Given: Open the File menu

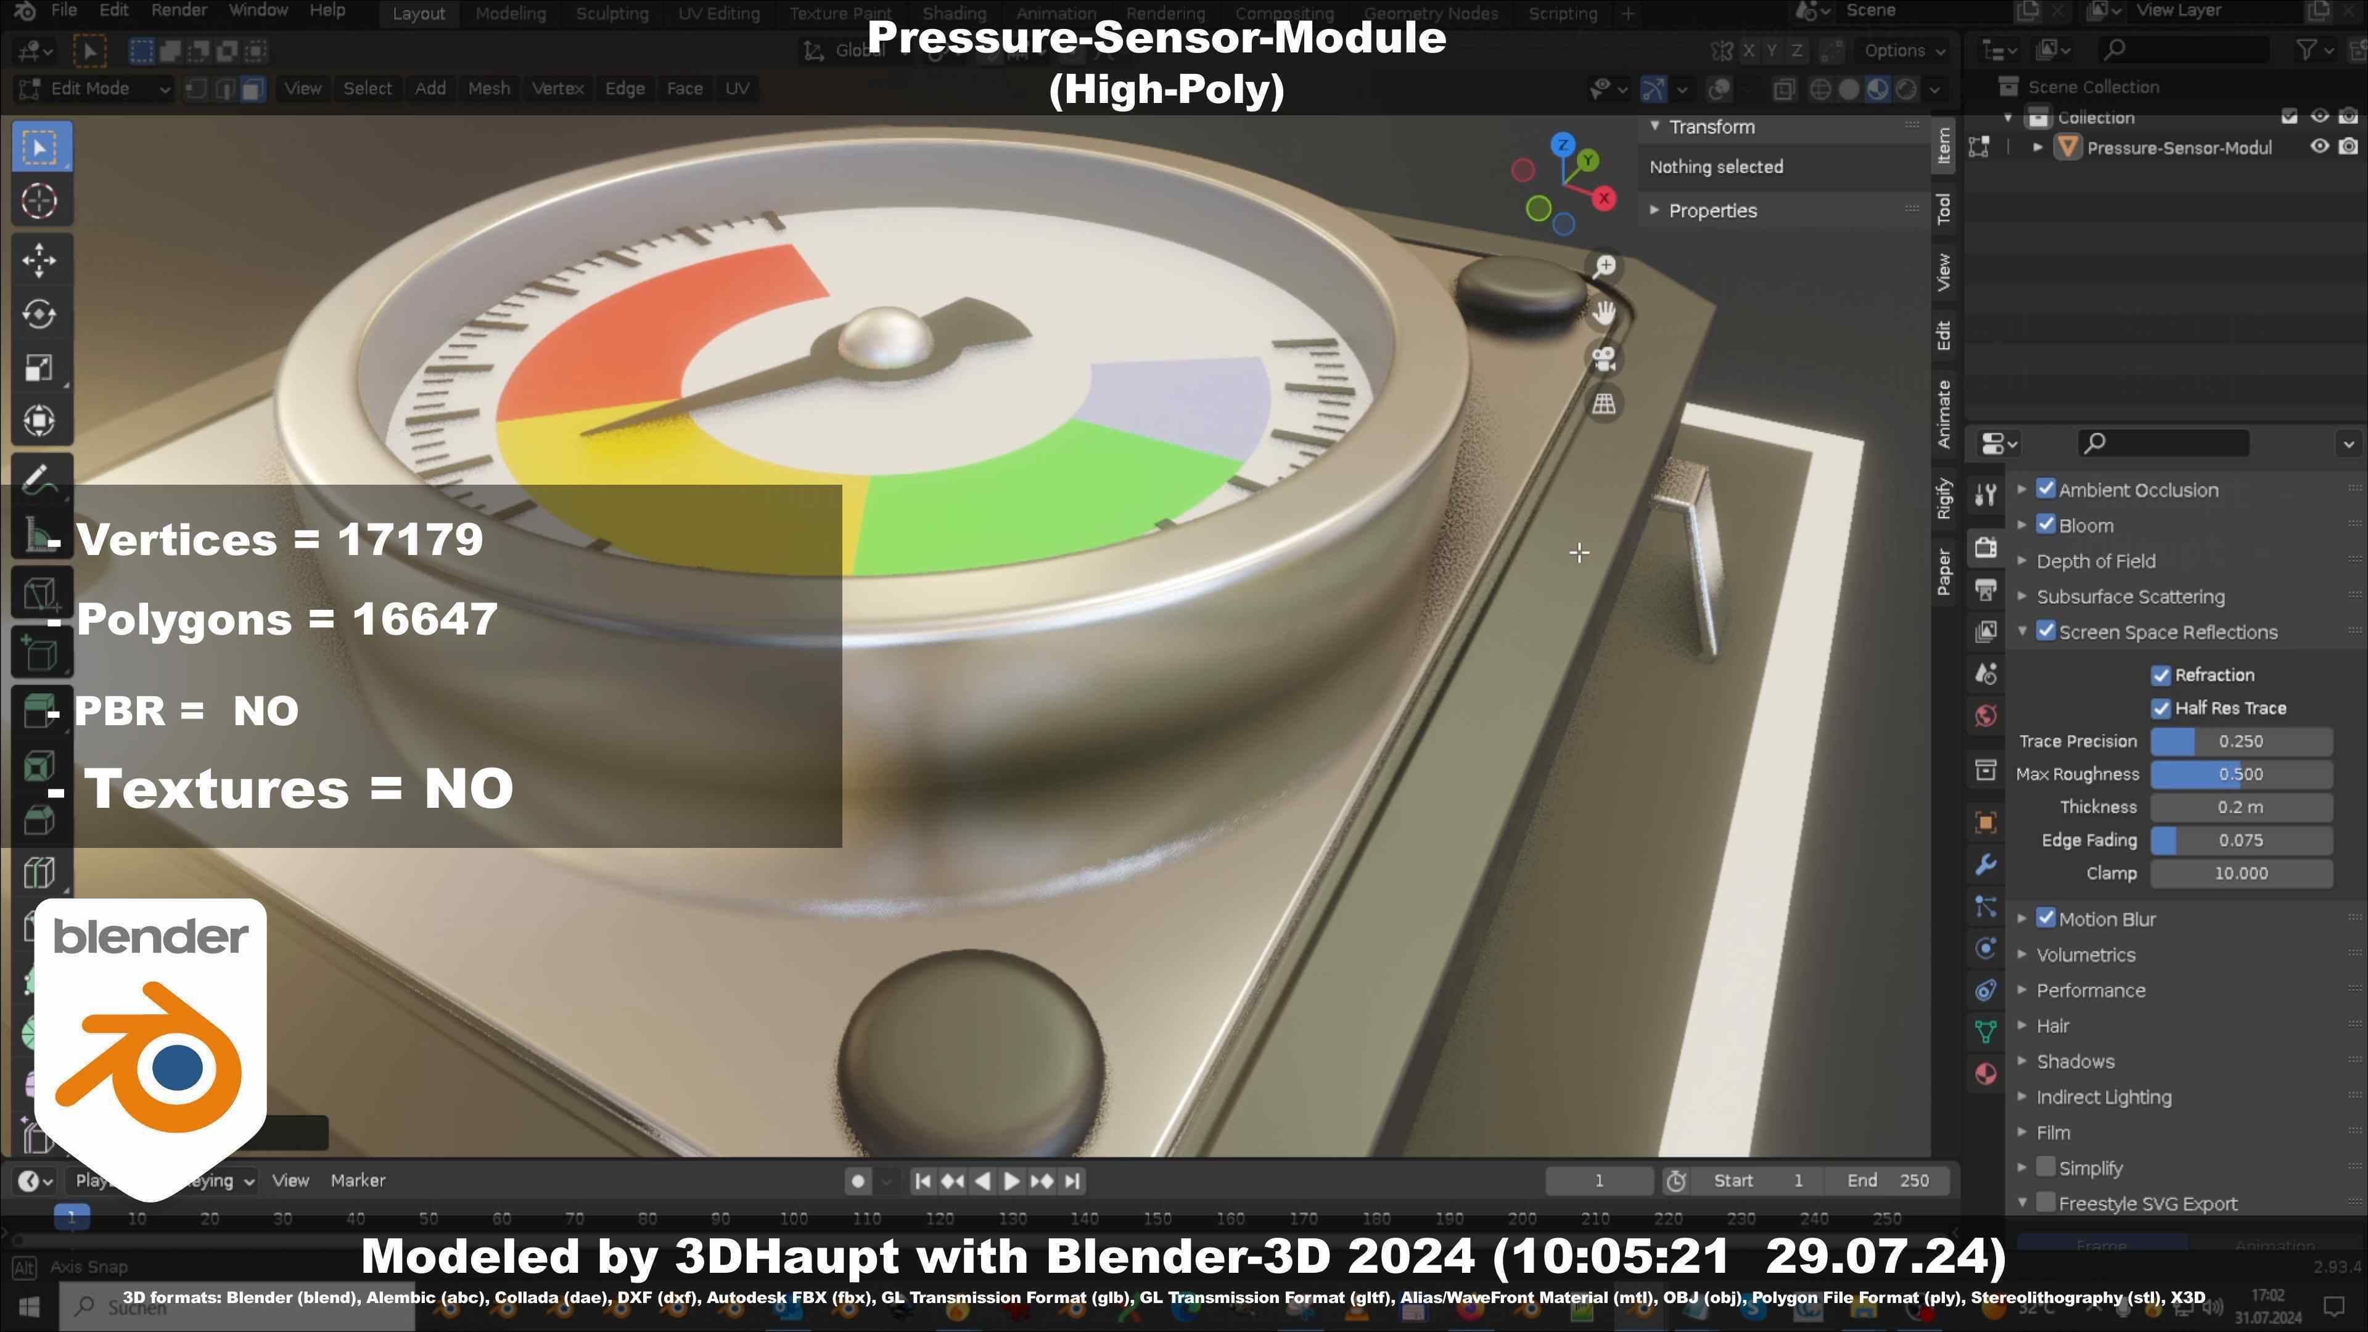Looking at the screenshot, I should pos(64,11).
